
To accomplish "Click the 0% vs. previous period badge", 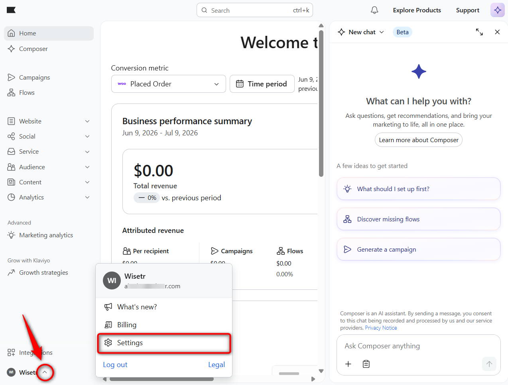I will tap(147, 198).
